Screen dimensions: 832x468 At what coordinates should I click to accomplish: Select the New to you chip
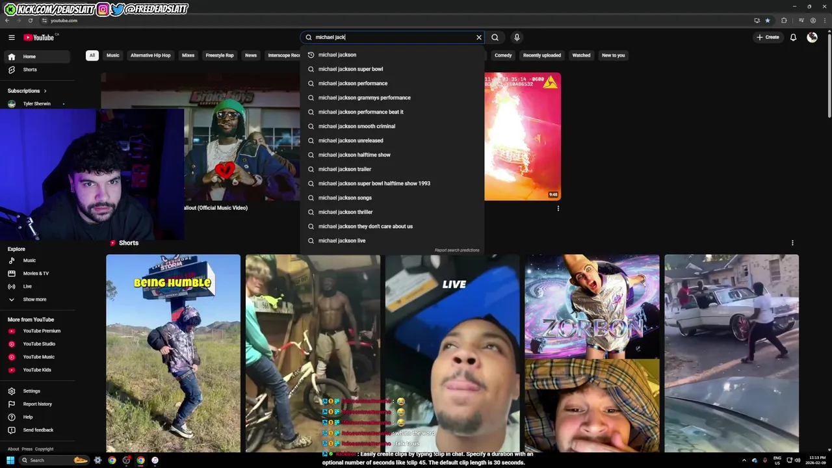[x=613, y=55]
